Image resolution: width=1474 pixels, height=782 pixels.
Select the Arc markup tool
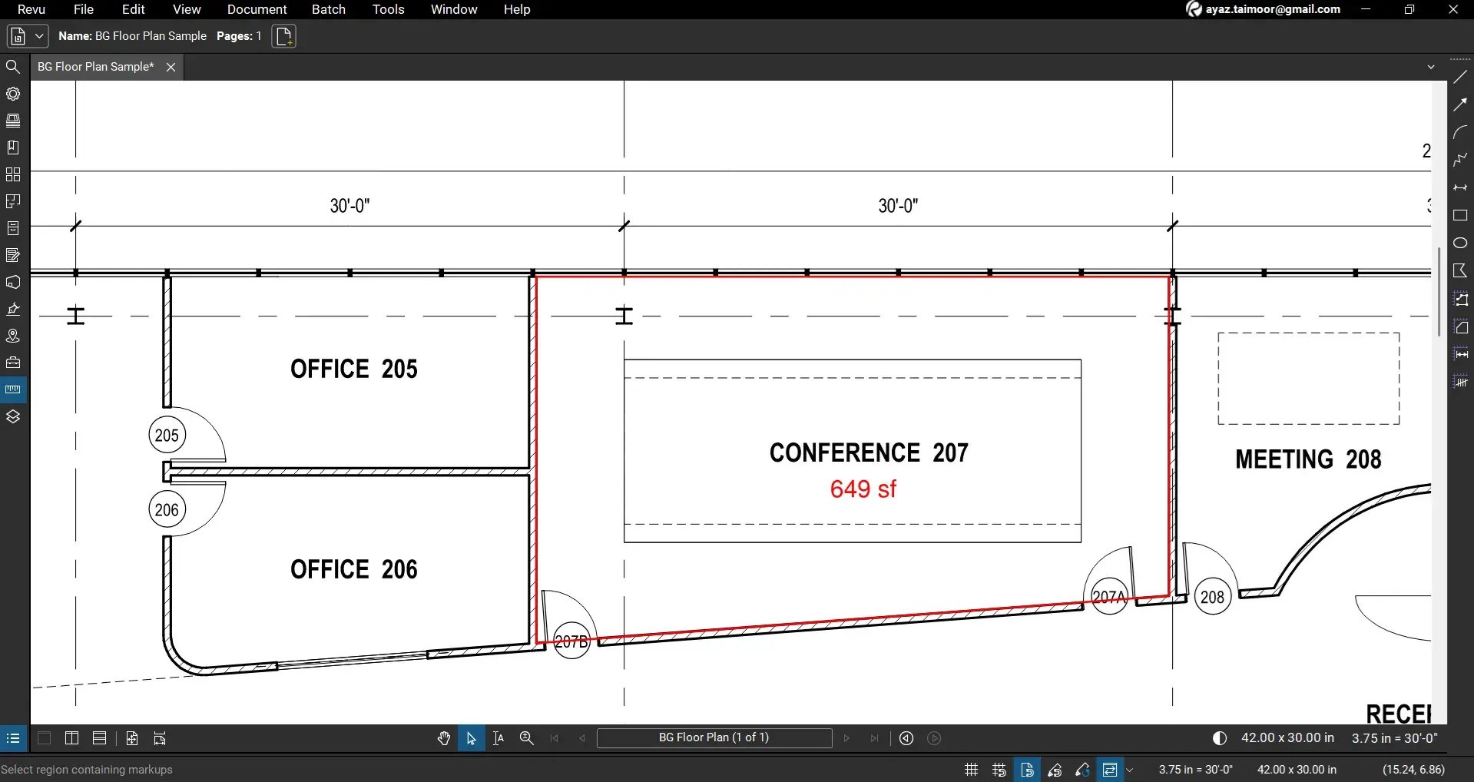coord(1460,133)
